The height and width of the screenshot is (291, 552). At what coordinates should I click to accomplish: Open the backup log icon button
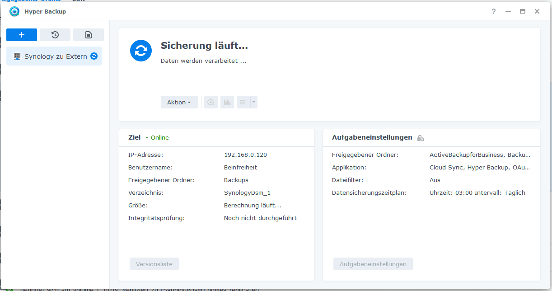pyautogui.click(x=89, y=35)
